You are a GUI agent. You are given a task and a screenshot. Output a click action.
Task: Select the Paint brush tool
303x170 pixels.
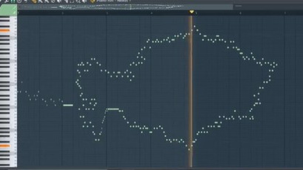40,1
